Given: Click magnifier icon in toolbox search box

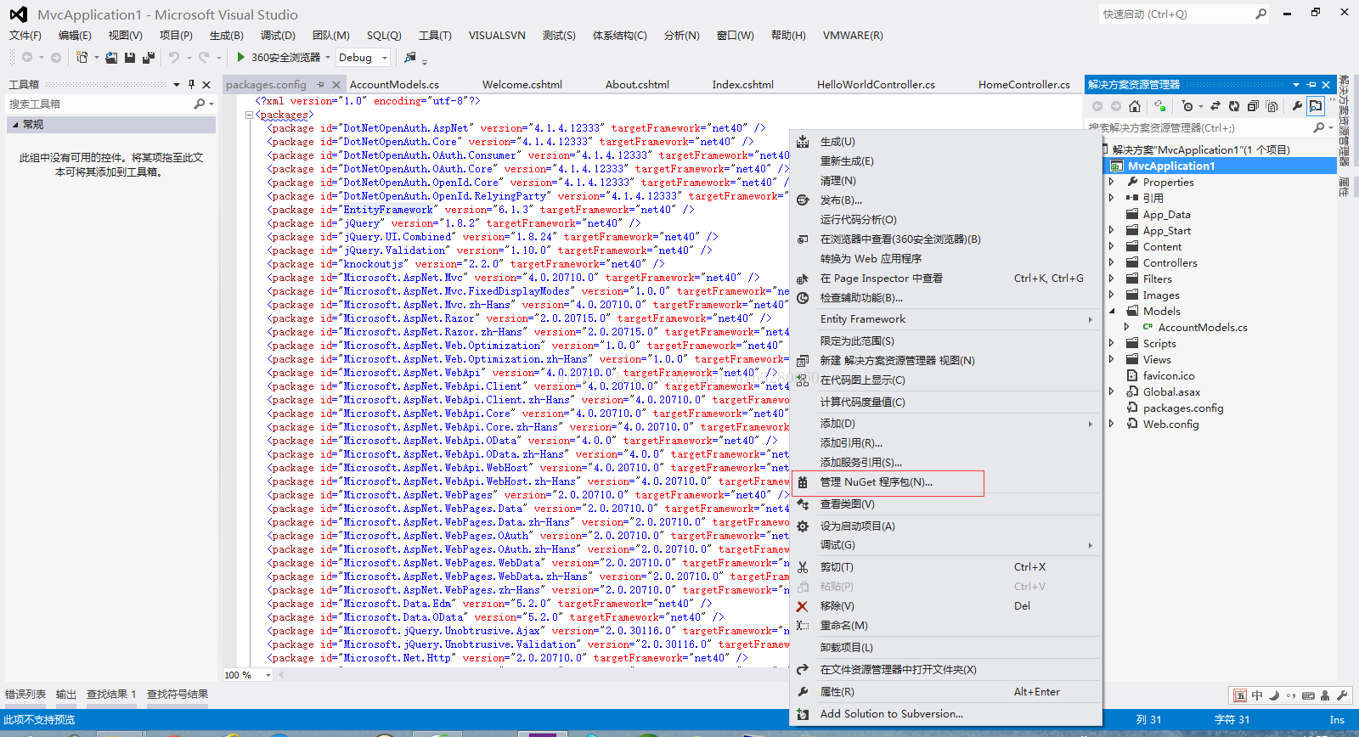Looking at the screenshot, I should [x=200, y=104].
